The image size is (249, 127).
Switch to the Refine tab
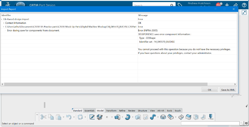[x=122, y=111]
